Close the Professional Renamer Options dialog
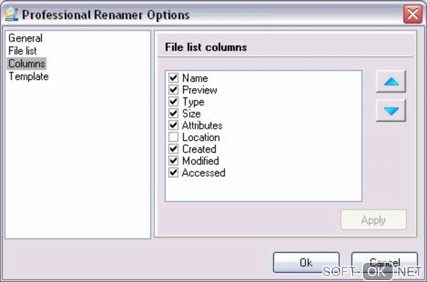The width and height of the screenshot is (427, 282). tap(413, 15)
